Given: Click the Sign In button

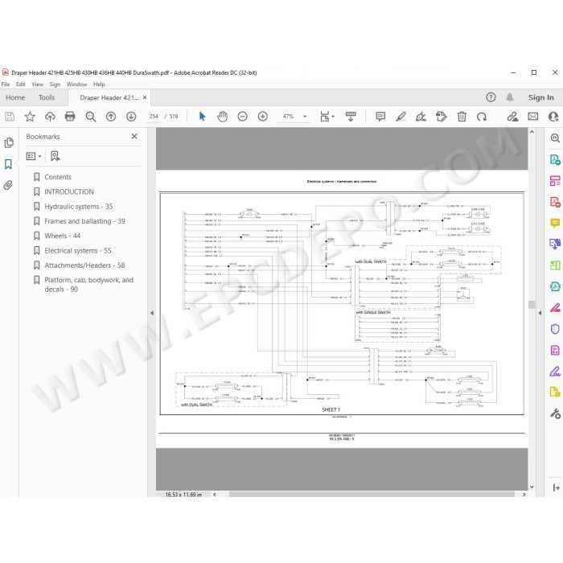Looking at the screenshot, I should (540, 97).
